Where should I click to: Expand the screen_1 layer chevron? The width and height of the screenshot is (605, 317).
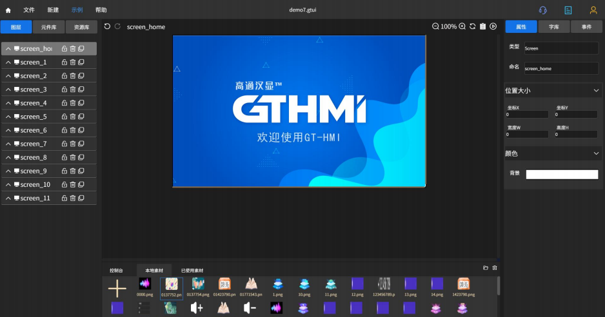pyautogui.click(x=8, y=62)
